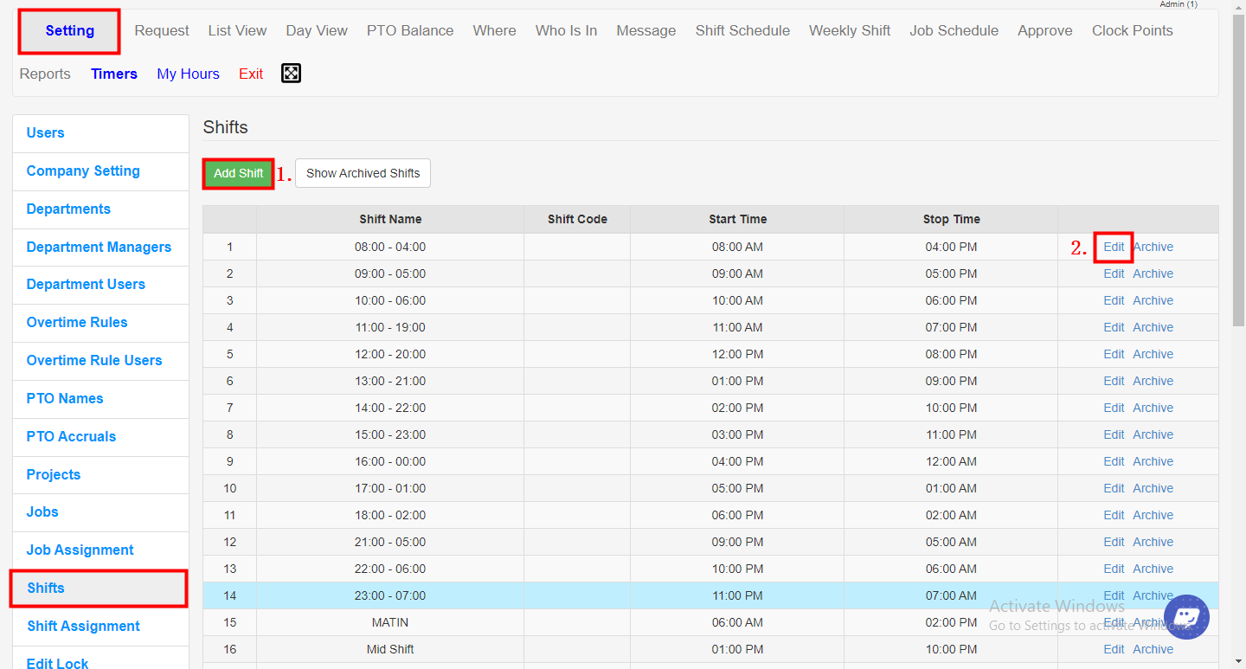Screen dimensions: 1246x669
Task: Click the red Exit link
Action: pos(251,74)
